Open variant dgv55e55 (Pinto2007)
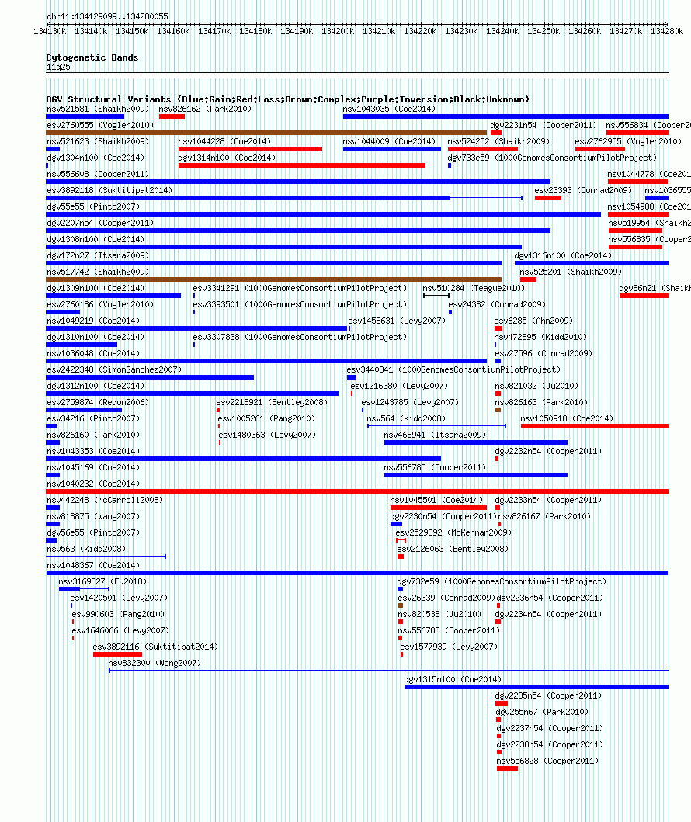 [93, 206]
